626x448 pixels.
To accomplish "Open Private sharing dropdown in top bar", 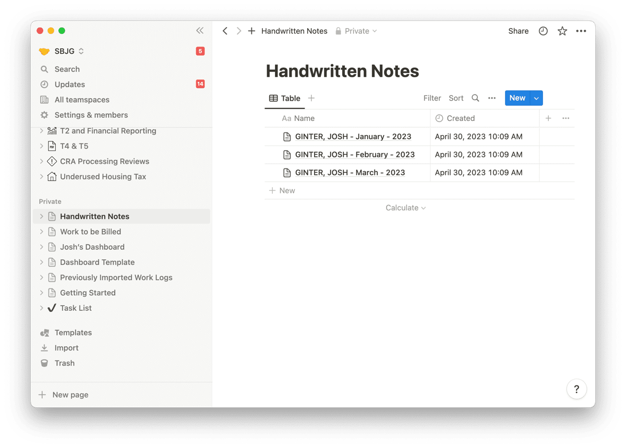I will (356, 31).
